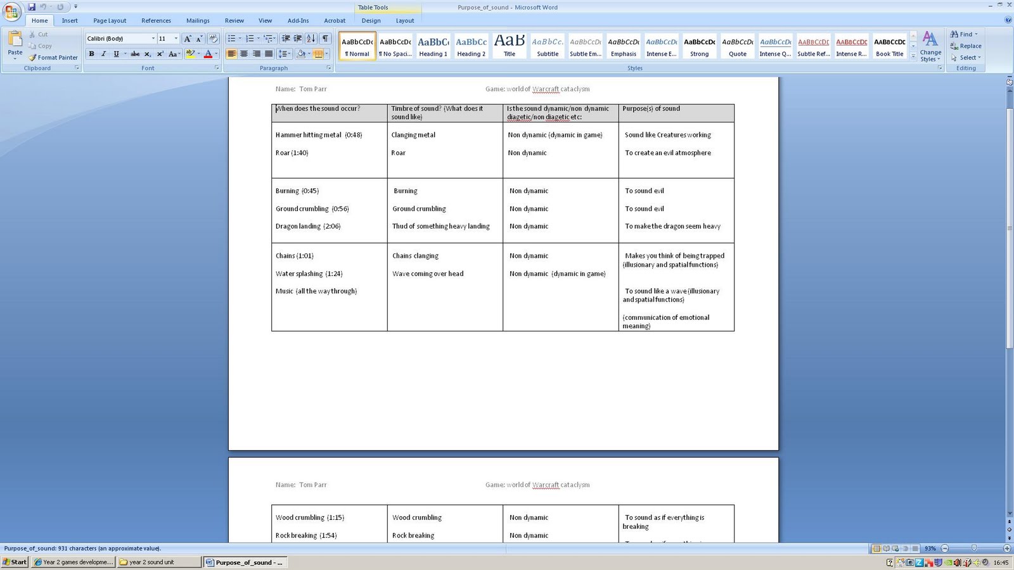This screenshot has height=570, width=1014.
Task: Toggle bold formatting
Action: tap(91, 54)
